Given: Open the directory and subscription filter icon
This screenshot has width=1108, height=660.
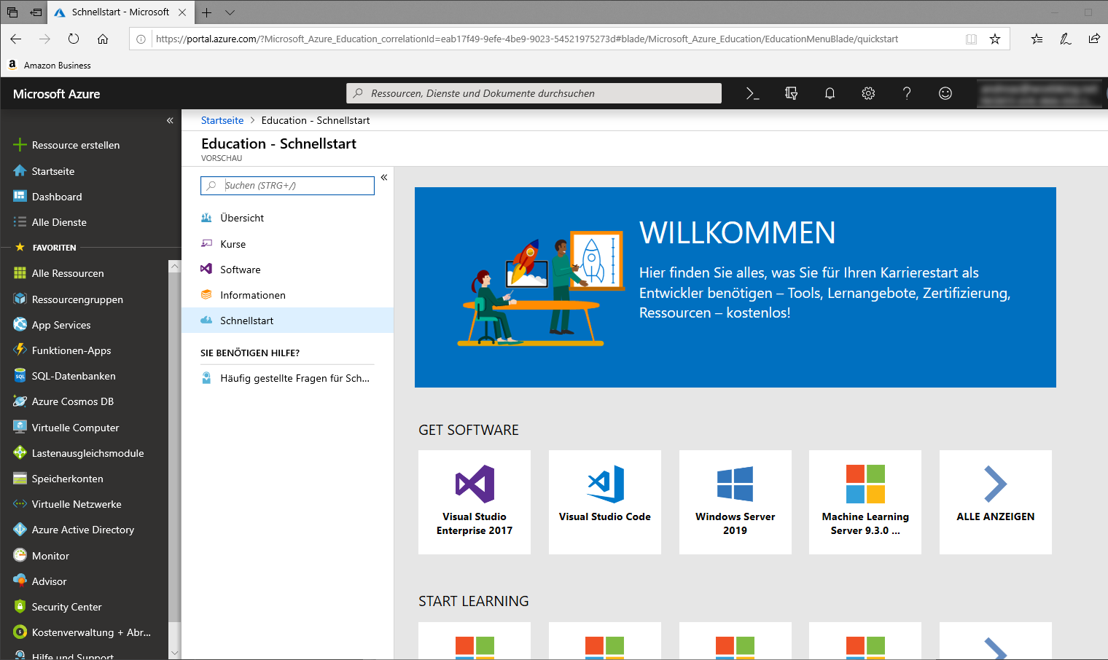Looking at the screenshot, I should pyautogui.click(x=791, y=93).
